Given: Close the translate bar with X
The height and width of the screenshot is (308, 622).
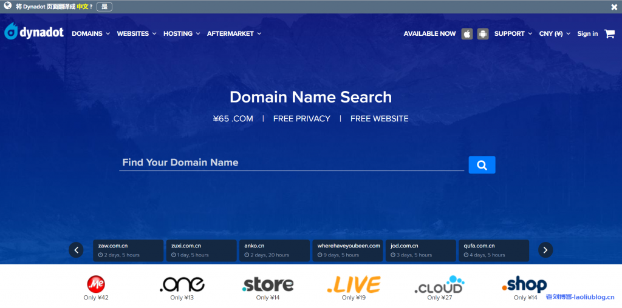Looking at the screenshot, I should click(x=614, y=7).
